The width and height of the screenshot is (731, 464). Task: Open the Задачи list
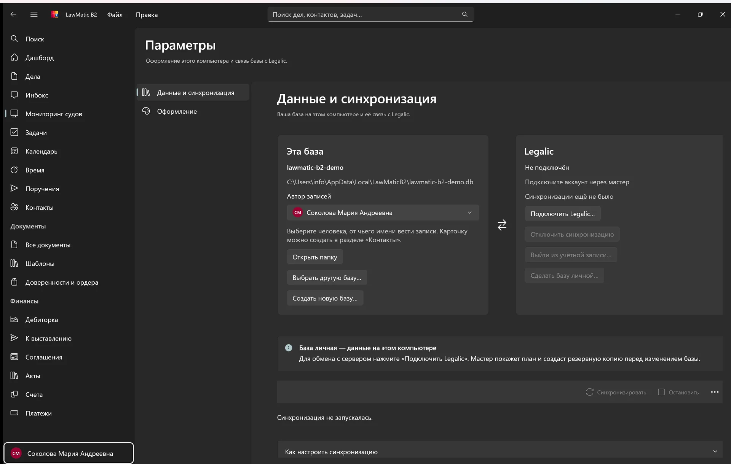click(69, 132)
